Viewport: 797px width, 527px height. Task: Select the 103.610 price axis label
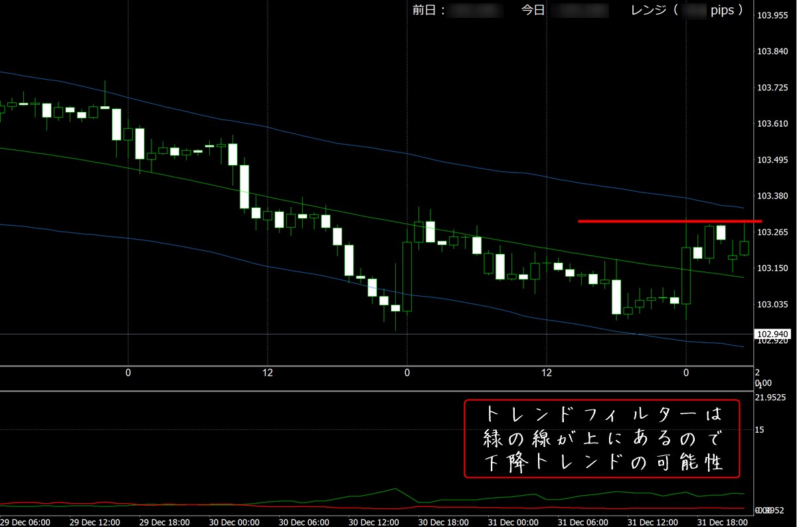(x=772, y=124)
